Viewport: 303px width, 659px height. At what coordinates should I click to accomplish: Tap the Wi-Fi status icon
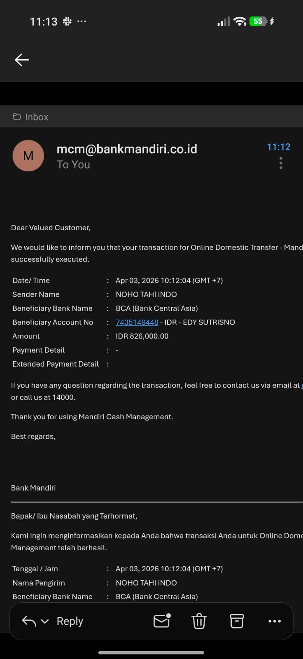[240, 21]
